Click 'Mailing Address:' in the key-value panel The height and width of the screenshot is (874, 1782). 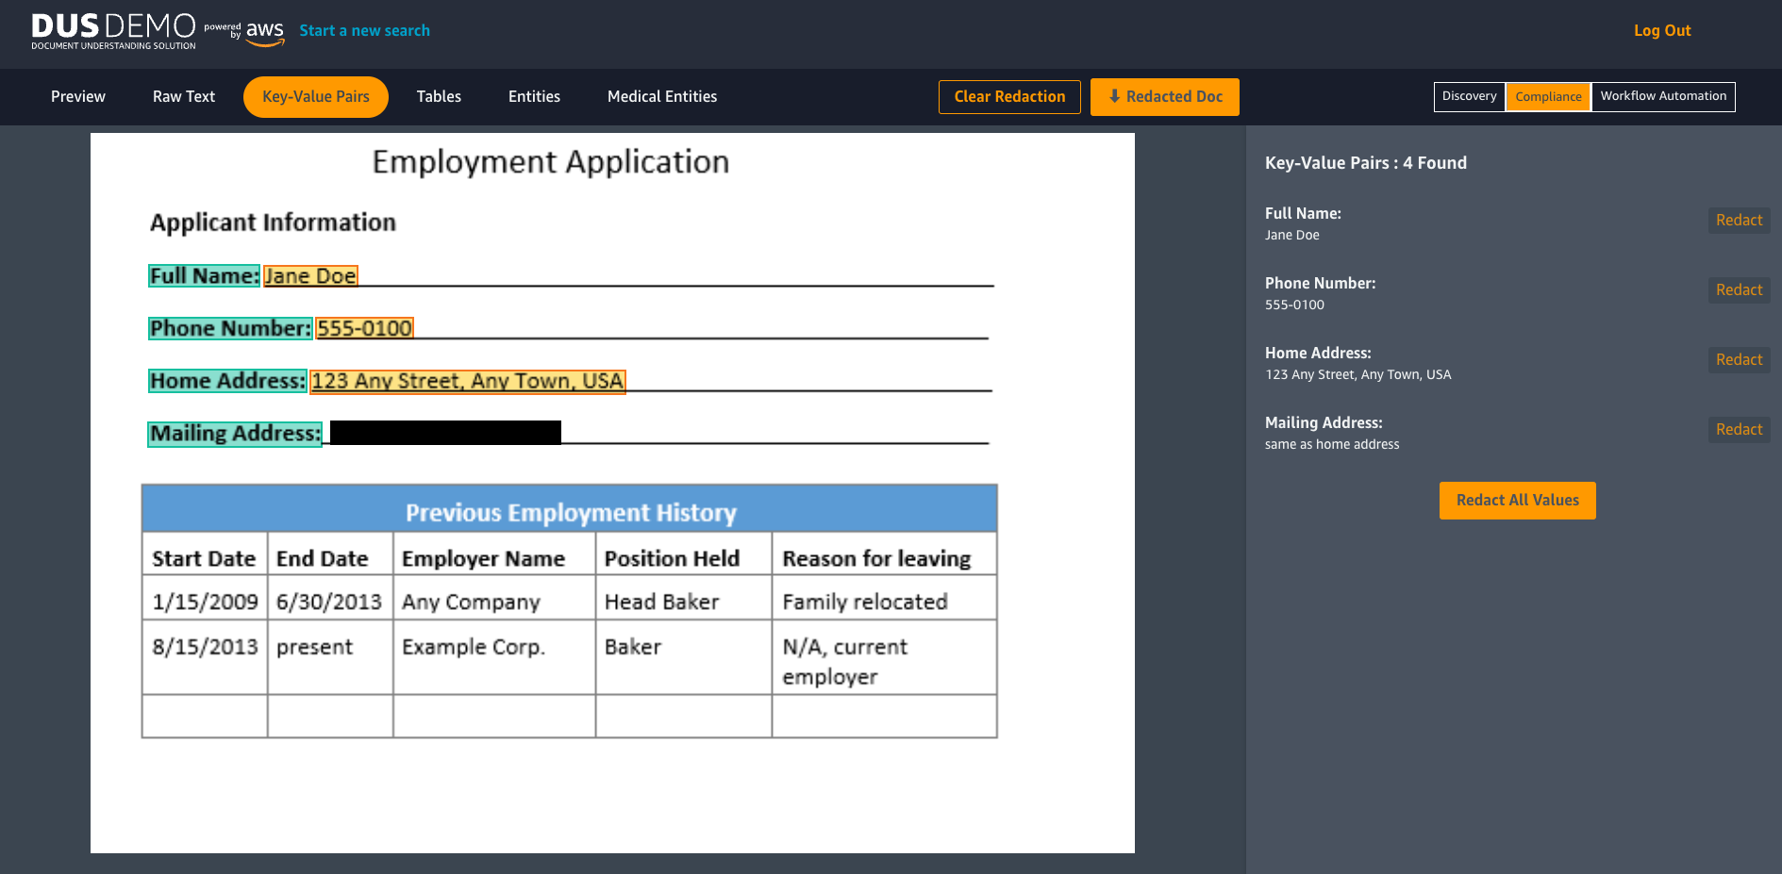[x=1324, y=422]
